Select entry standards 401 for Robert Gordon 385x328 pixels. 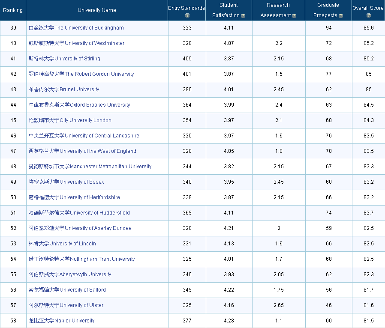[x=187, y=74]
